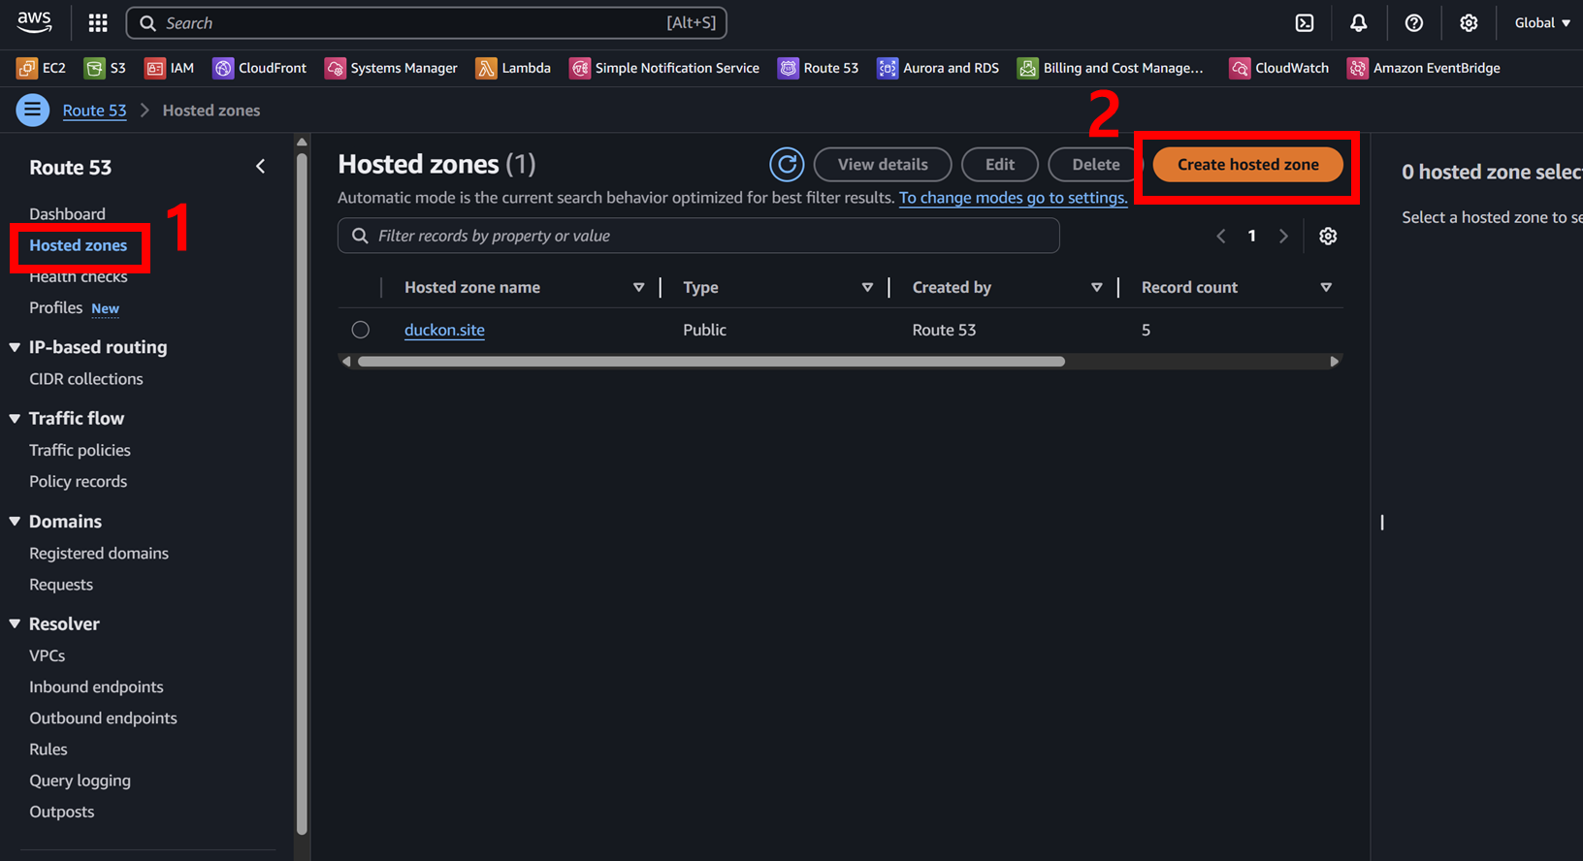Select the duckon.site radio button
The width and height of the screenshot is (1583, 861).
pyautogui.click(x=361, y=330)
